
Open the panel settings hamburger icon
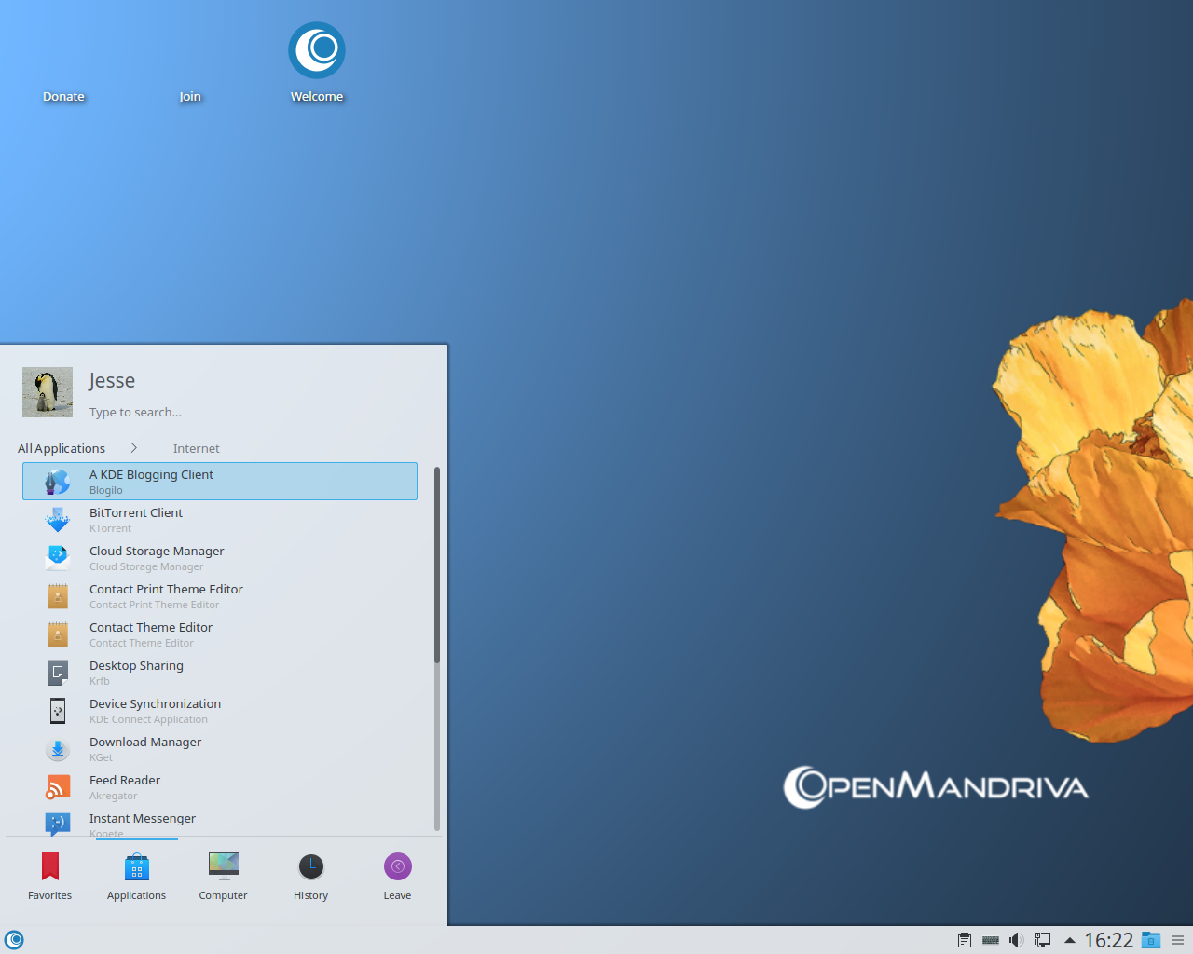click(x=1178, y=940)
